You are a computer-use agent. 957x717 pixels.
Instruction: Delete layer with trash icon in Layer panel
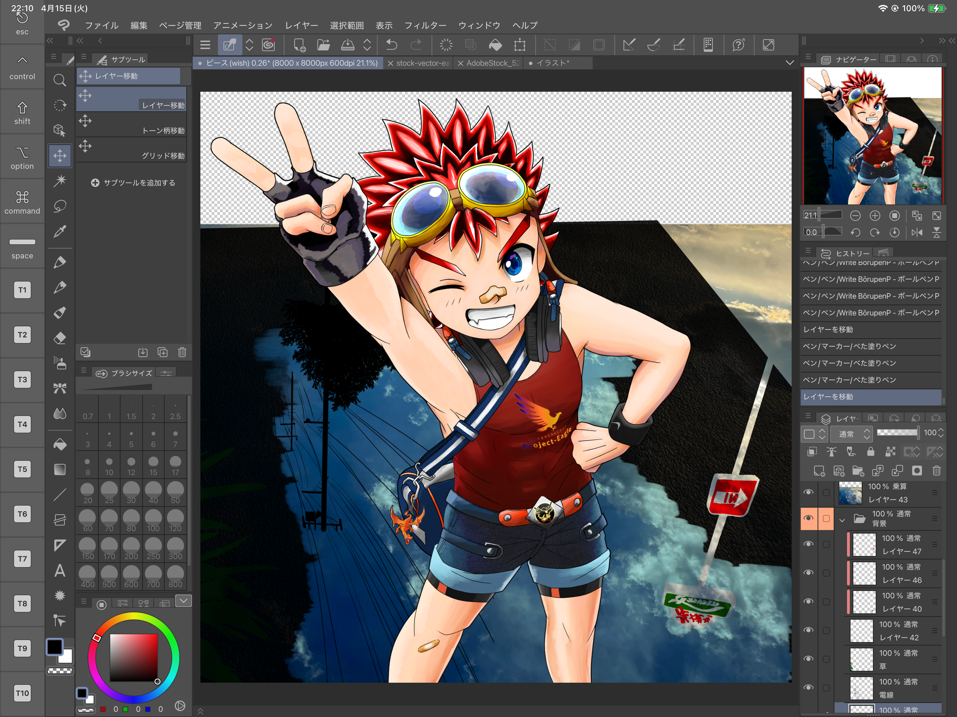coord(936,471)
